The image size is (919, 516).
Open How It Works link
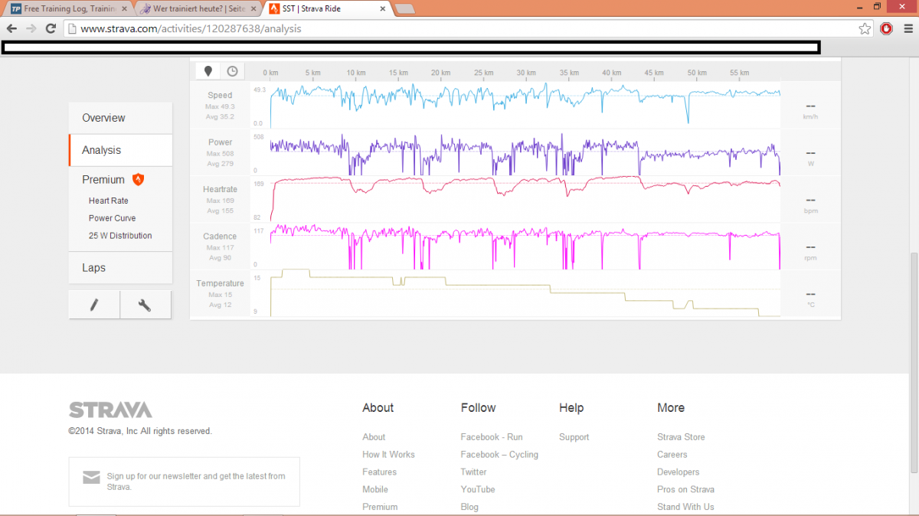coord(388,455)
